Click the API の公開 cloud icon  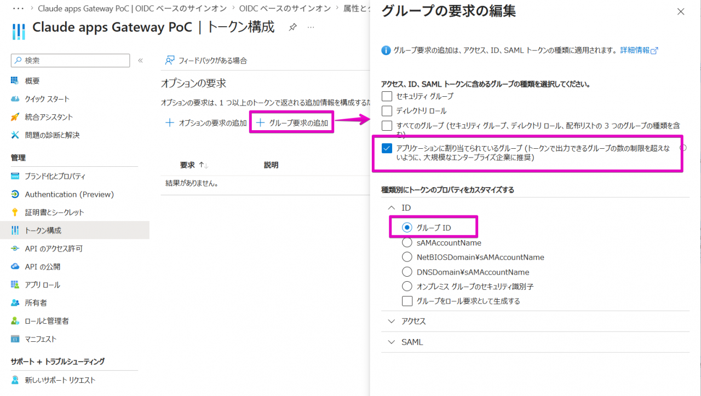(x=15, y=266)
